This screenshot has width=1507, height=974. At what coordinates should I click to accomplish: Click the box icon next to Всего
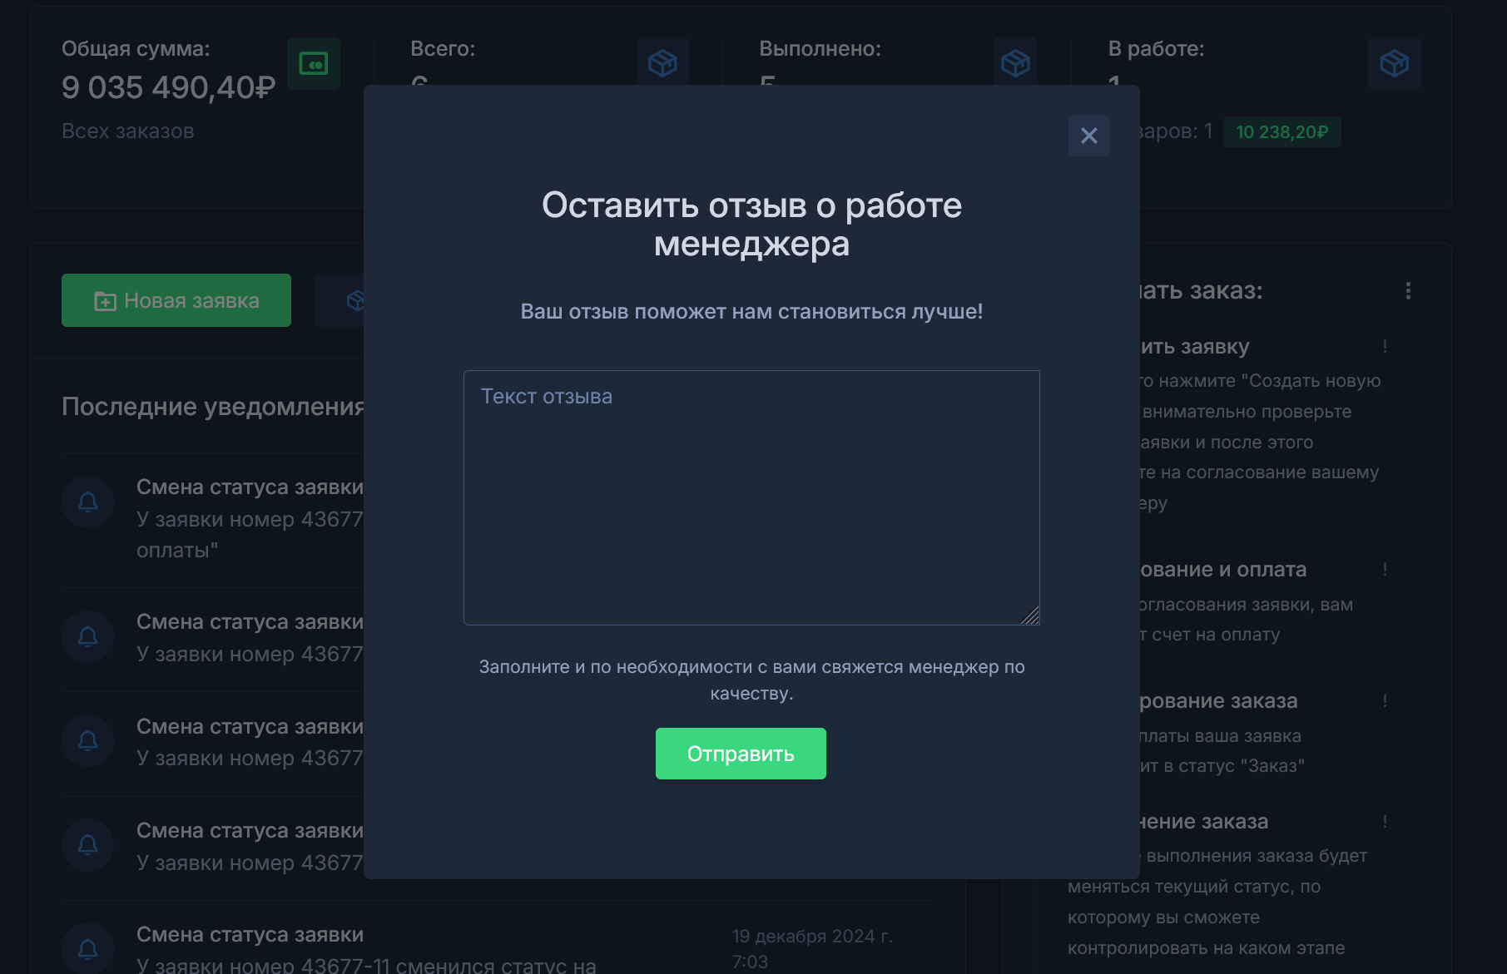(662, 62)
